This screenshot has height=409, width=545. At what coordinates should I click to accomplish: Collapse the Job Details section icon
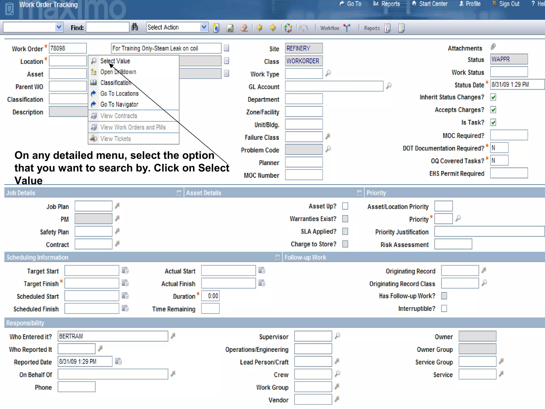point(179,193)
